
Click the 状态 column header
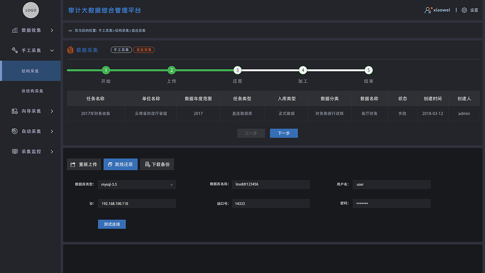tap(402, 99)
